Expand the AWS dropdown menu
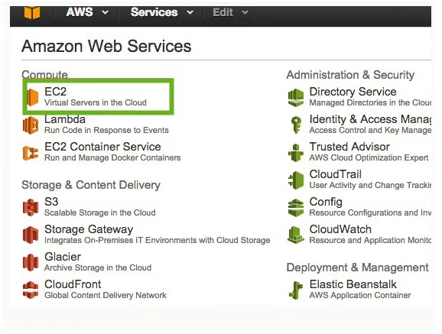The width and height of the screenshot is (442, 334). pyautogui.click(x=87, y=12)
